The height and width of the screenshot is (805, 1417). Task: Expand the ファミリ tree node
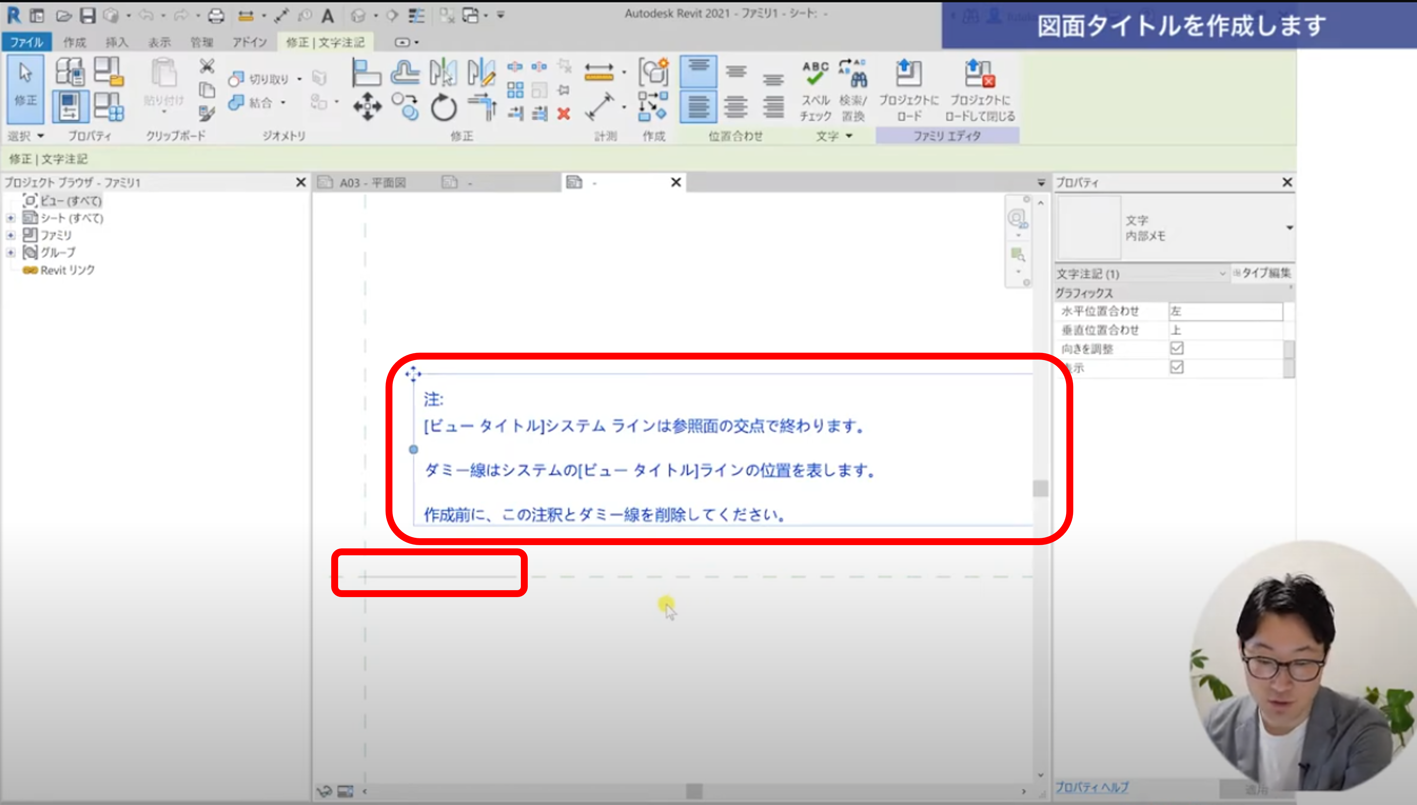(x=11, y=236)
